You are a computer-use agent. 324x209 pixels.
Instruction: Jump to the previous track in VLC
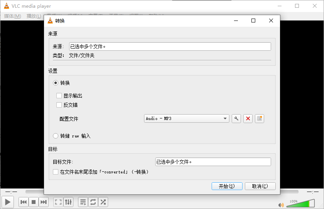click(x=24, y=202)
